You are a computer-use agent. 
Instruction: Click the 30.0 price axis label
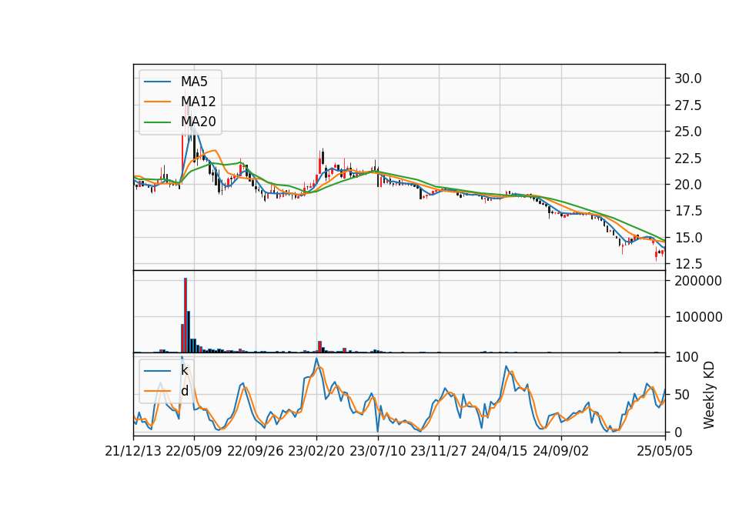coord(687,78)
